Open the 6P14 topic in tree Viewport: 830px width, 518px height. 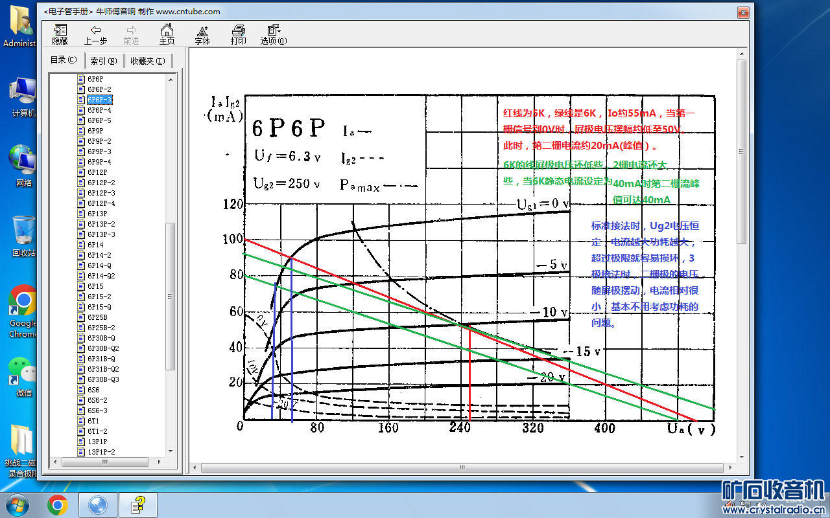[95, 245]
